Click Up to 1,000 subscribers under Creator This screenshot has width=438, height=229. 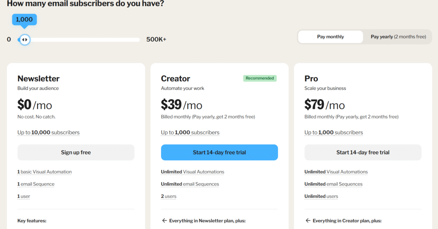pyautogui.click(x=190, y=132)
